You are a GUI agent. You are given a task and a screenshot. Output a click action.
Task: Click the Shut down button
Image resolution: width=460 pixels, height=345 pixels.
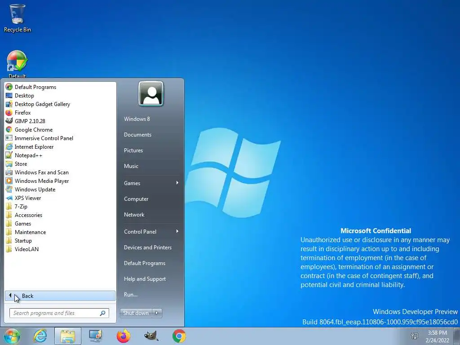[x=136, y=313]
